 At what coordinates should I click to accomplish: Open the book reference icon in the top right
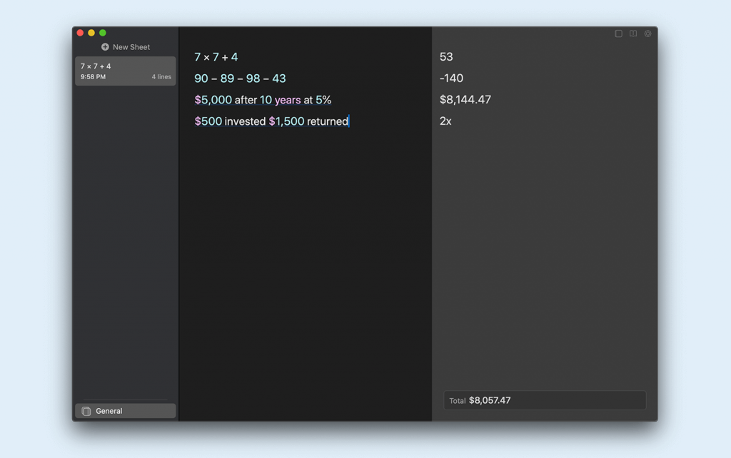(633, 34)
